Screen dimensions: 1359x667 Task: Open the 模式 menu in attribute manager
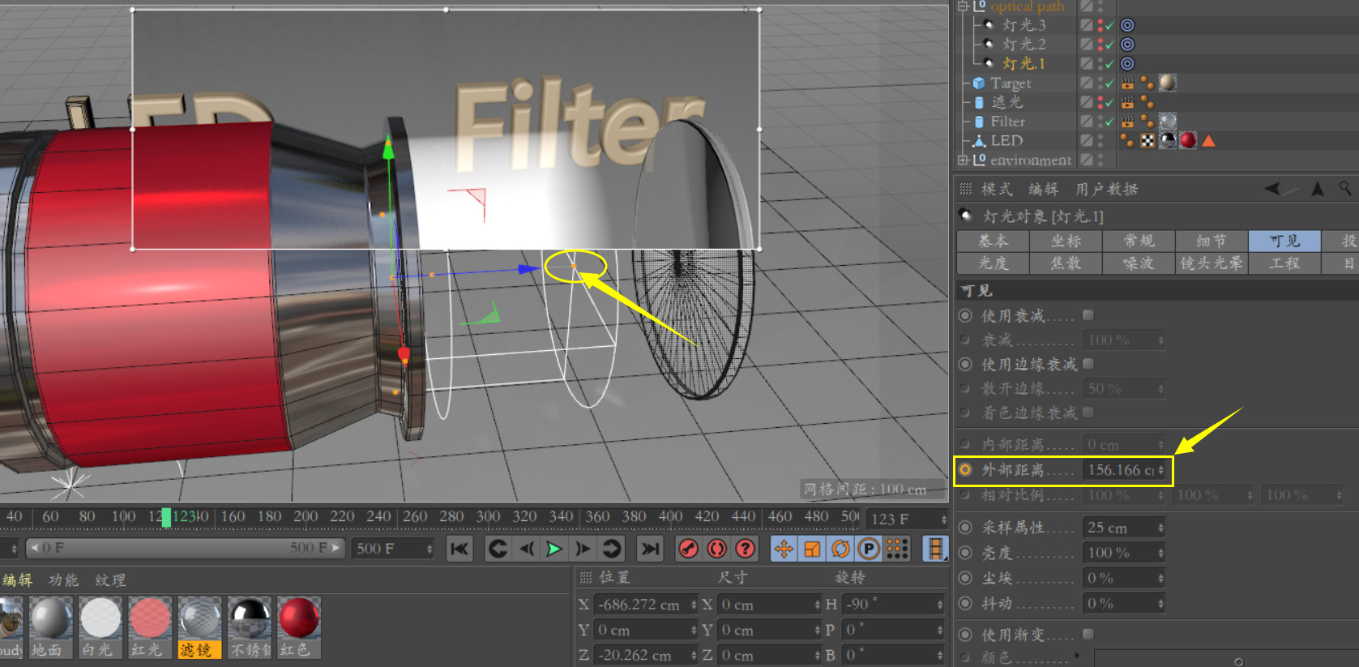[997, 189]
